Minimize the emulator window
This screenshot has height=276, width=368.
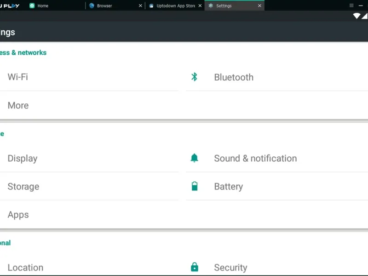click(361, 6)
